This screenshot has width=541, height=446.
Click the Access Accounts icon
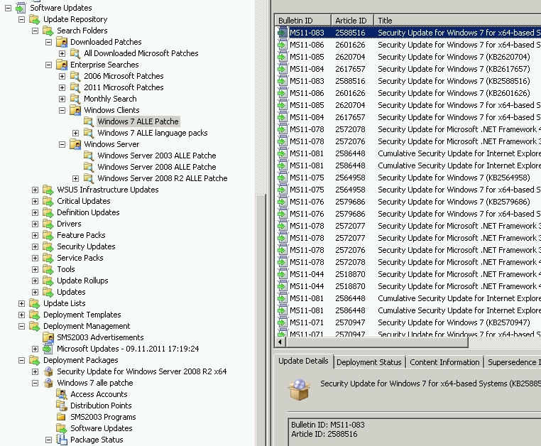(x=62, y=395)
